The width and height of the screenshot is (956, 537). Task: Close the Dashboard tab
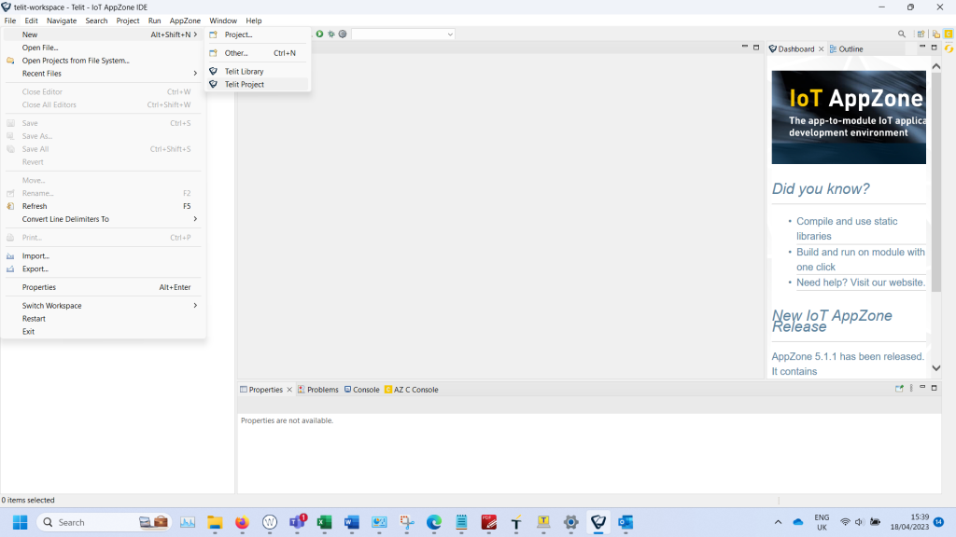(822, 49)
